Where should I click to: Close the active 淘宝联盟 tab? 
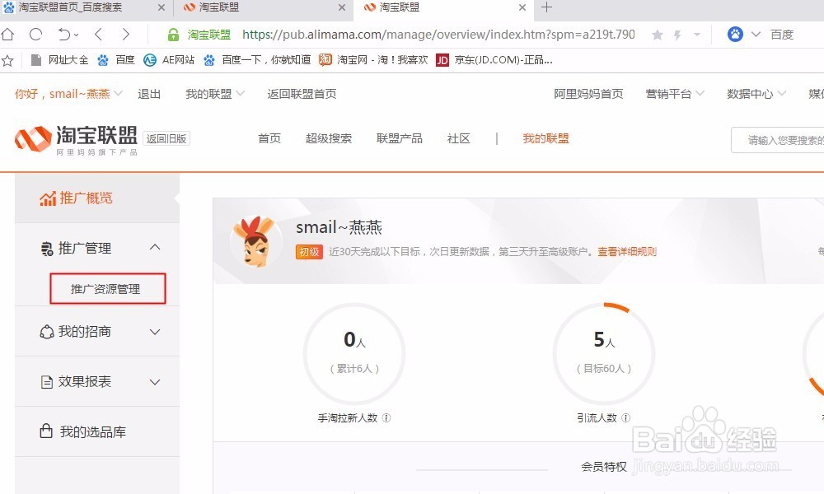pyautogui.click(x=522, y=7)
